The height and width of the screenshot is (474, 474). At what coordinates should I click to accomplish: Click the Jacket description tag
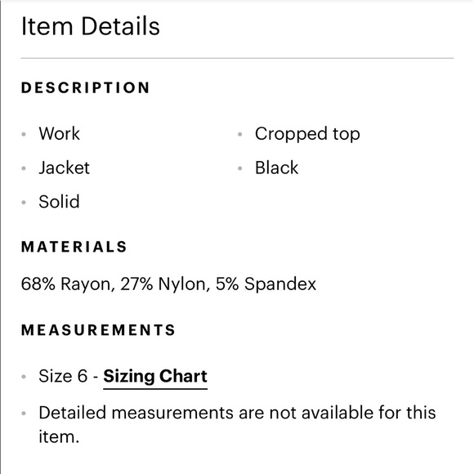[x=64, y=168]
